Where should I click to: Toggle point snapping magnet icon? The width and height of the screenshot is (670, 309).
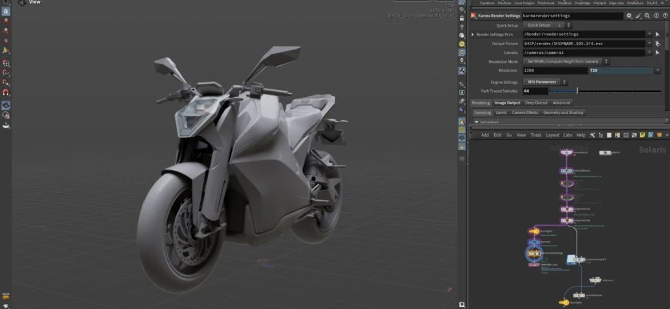click(x=6, y=82)
